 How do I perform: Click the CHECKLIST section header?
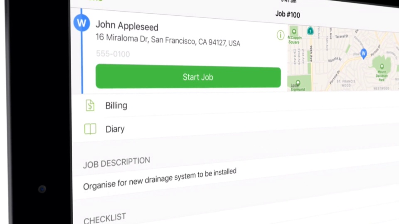tap(105, 218)
